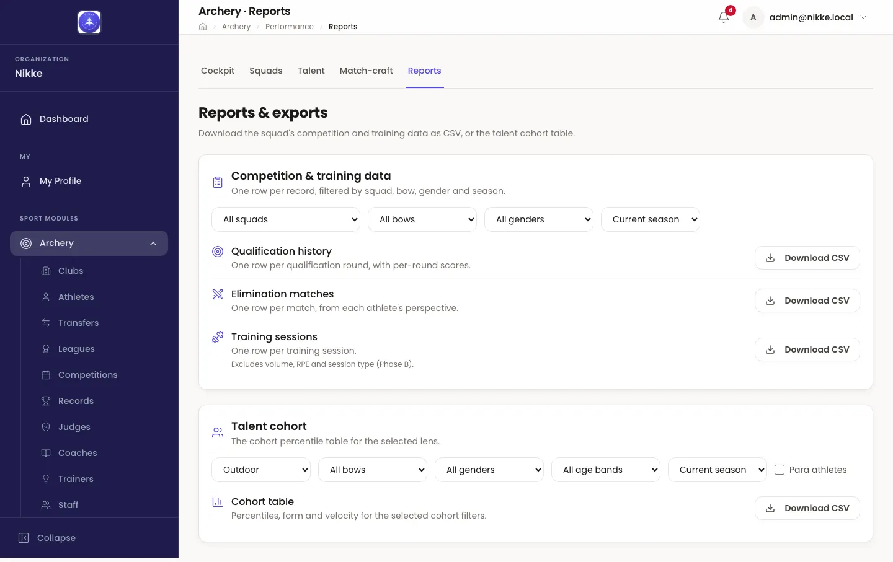Open the All bows dropdown in Competition data
Viewport: 893px width, 562px height.
[422, 219]
